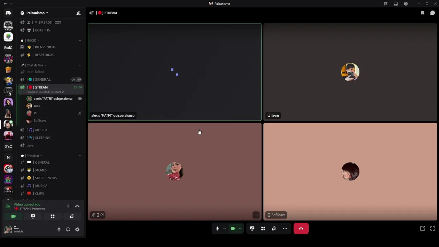Join the GENERAL voice channel
Screen dimensions: 439x247
51,80
